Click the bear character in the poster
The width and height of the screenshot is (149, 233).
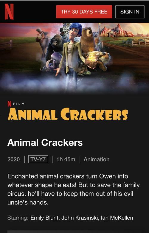[89, 39]
